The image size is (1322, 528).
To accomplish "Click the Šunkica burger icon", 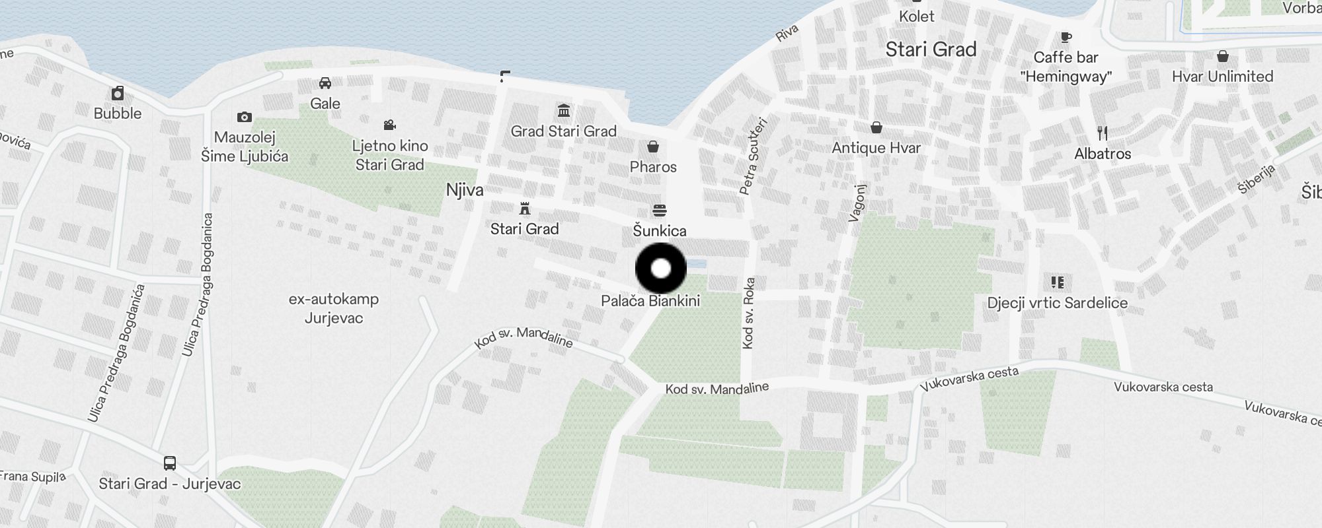I will tap(660, 211).
